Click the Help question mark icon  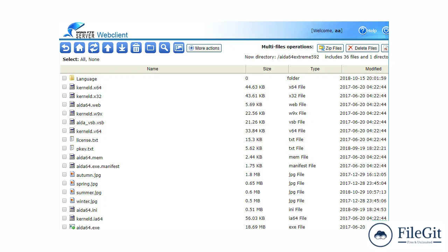(363, 30)
